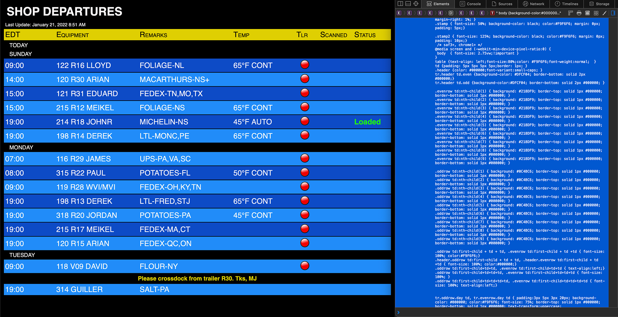The image size is (618, 317).
Task: Click red dot in 120 R15 ARIAN row
Action: point(305,243)
